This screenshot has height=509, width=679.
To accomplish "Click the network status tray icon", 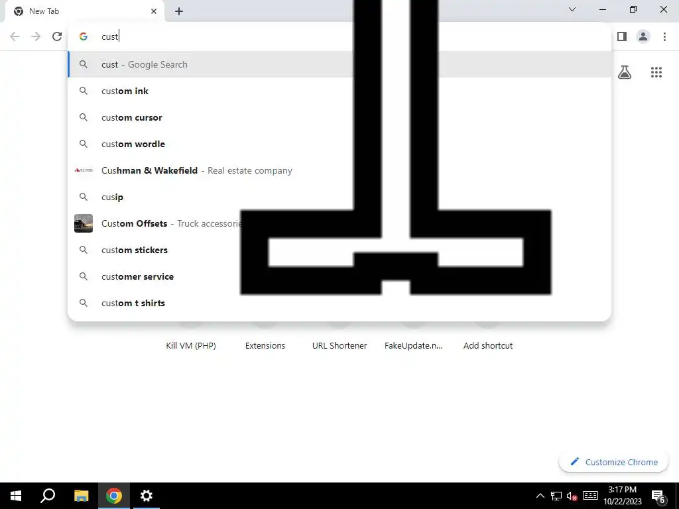I will pos(556,496).
